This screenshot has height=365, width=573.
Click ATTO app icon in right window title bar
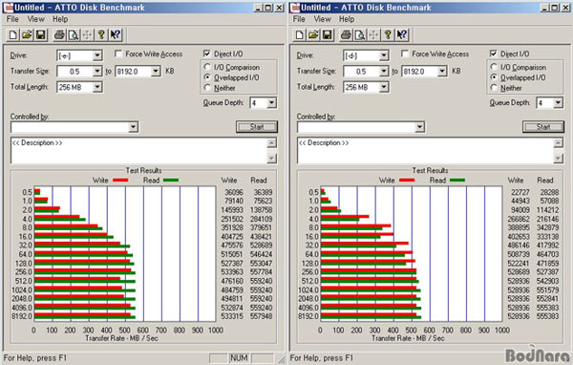point(294,8)
